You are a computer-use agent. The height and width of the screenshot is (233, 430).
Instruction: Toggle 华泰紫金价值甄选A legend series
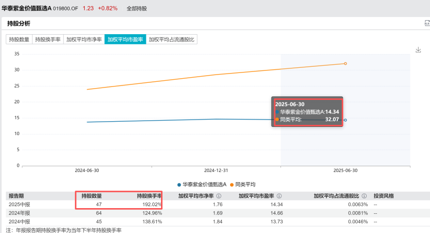pos(202,185)
